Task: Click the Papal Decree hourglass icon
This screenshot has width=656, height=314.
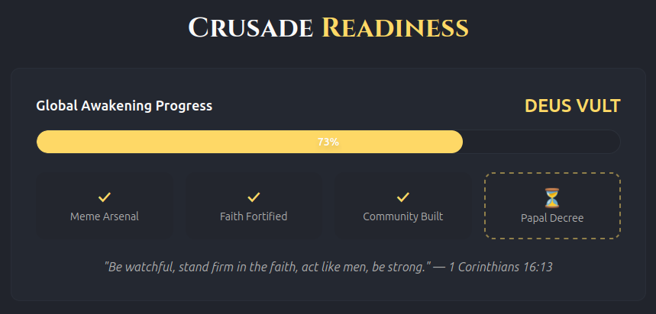Action: [552, 198]
